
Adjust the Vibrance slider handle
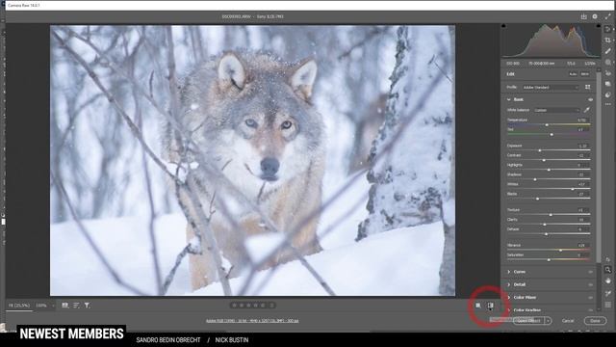click(x=560, y=250)
